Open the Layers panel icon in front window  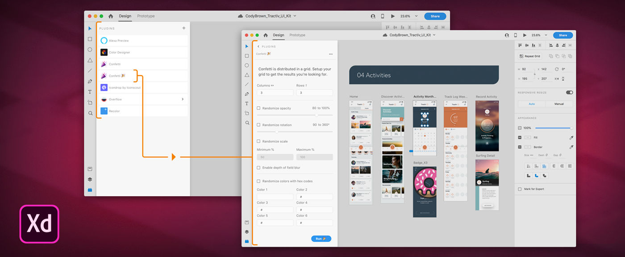pyautogui.click(x=247, y=232)
